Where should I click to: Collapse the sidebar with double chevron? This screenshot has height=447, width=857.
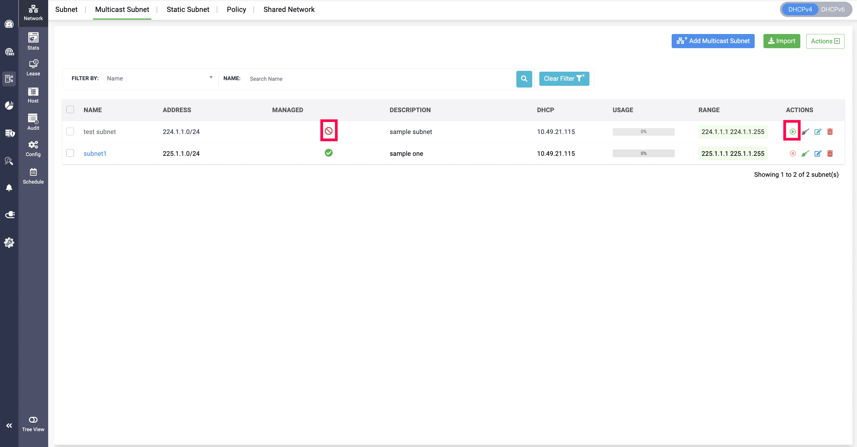pyautogui.click(x=9, y=425)
